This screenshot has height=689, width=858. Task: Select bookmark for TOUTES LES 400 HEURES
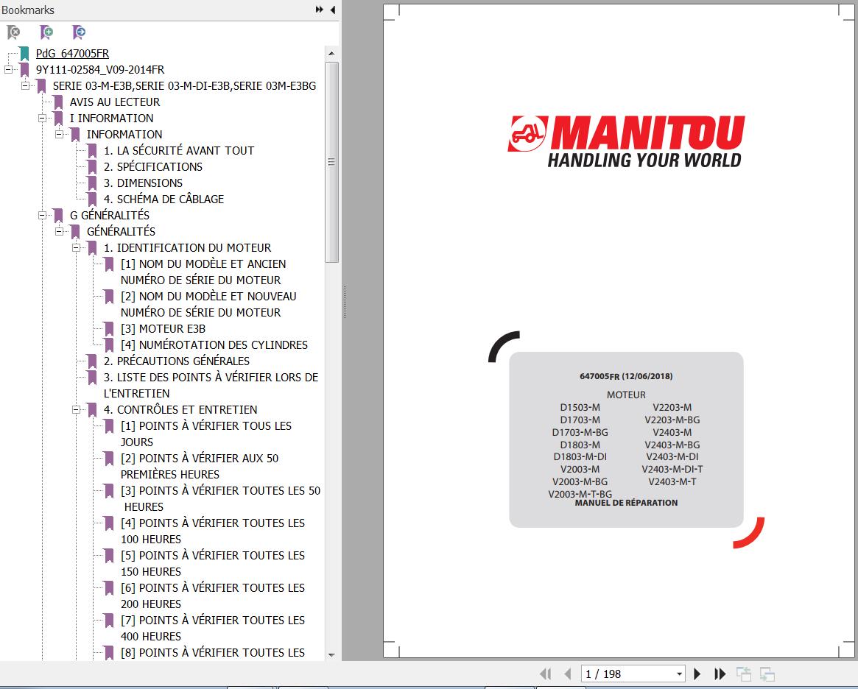(x=213, y=629)
